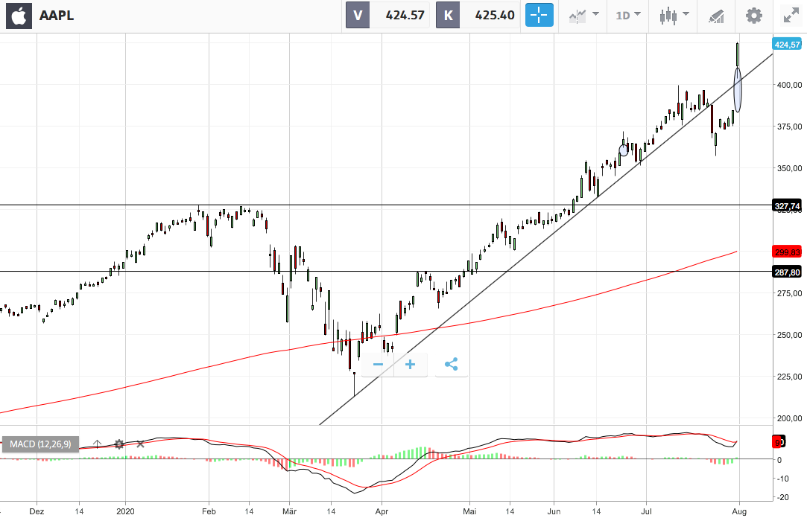The width and height of the screenshot is (807, 518).
Task: Click the 275,00 price axis label
Action: coord(790,293)
